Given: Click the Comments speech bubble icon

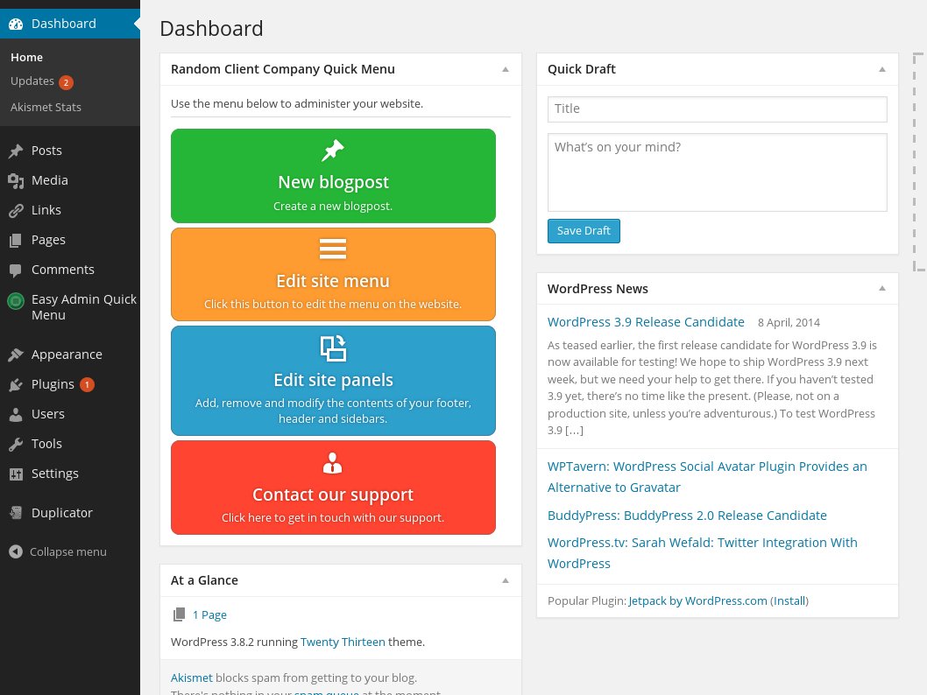Looking at the screenshot, I should [16, 270].
